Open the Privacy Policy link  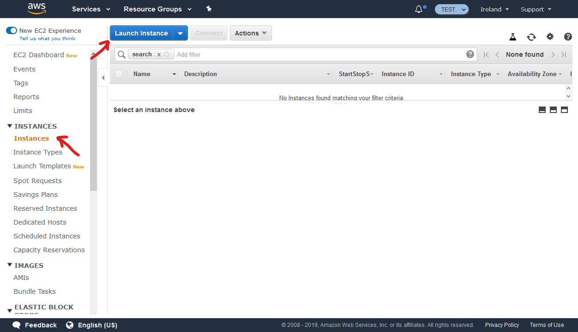(502, 325)
